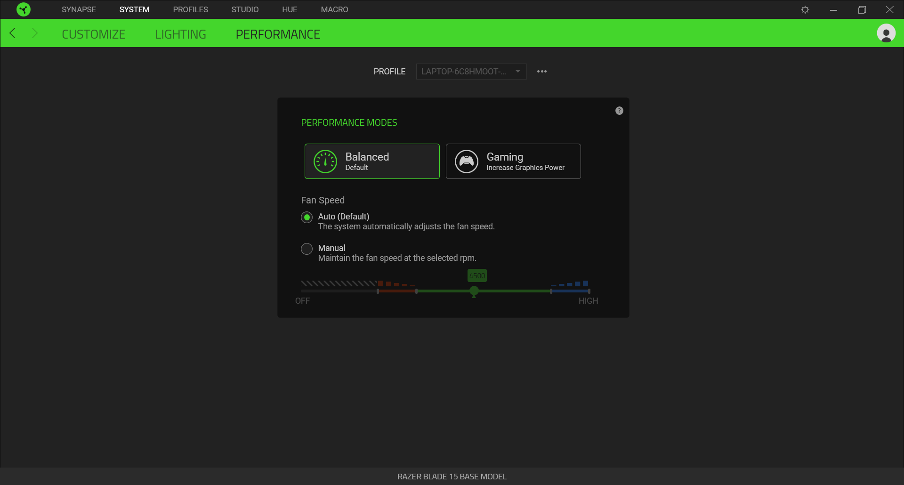Open the user account avatar
The image size is (904, 485).
point(886,33)
